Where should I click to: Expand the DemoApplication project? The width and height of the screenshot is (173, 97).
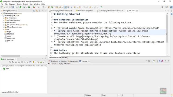click(x=1, y=13)
